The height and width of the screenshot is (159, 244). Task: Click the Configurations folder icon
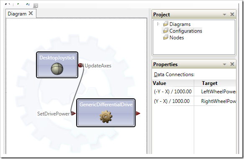166,31
